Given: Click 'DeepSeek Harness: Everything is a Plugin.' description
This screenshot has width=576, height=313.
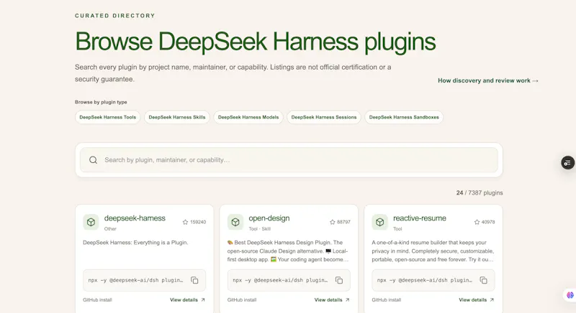Looking at the screenshot, I should point(135,243).
